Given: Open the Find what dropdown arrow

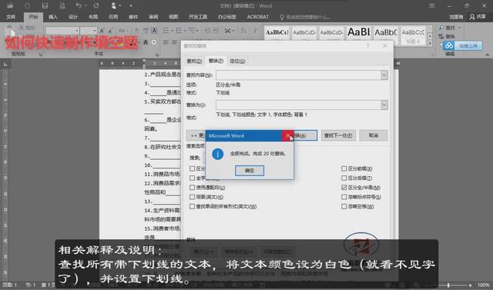Looking at the screenshot, I should tap(384, 75).
